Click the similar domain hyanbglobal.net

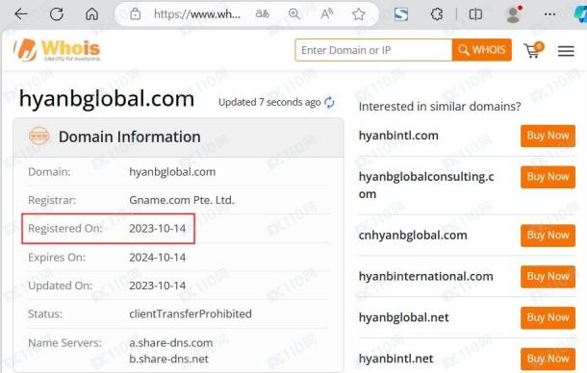click(403, 317)
